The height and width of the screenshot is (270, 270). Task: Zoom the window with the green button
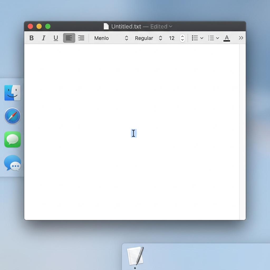[48, 26]
